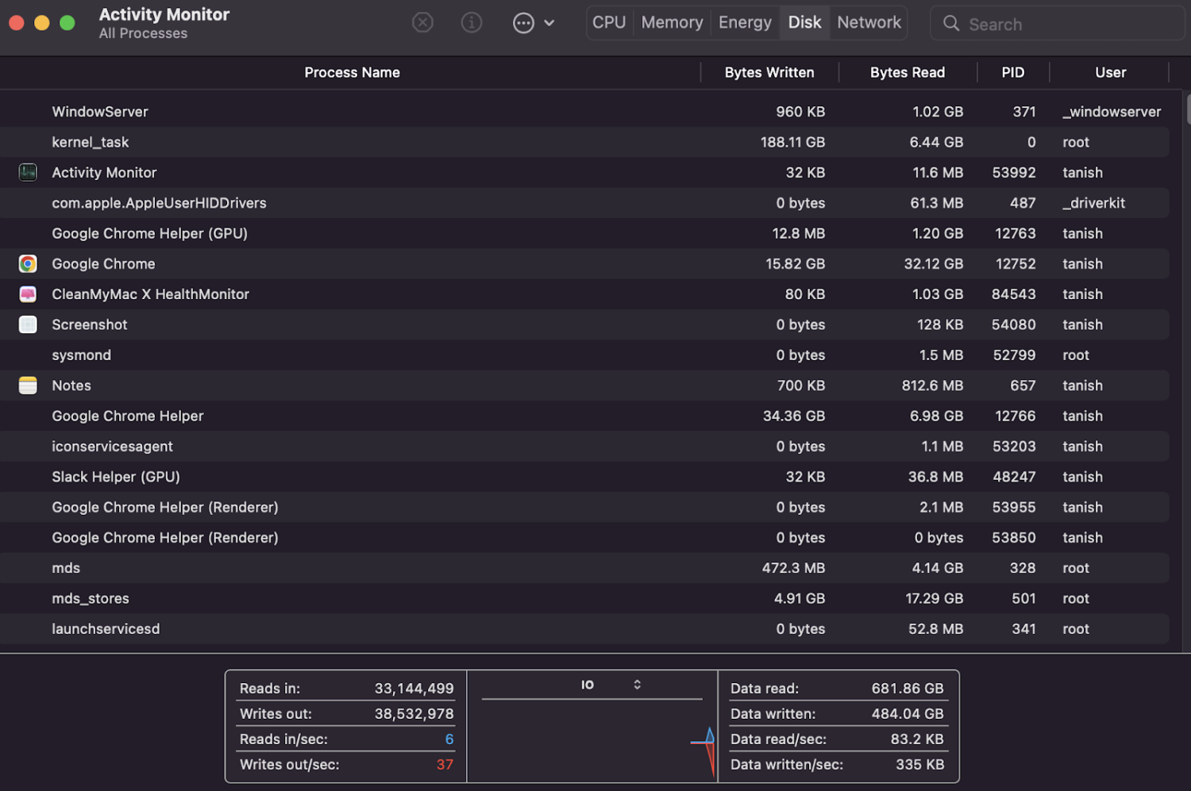This screenshot has height=791, width=1191.
Task: Switch to the Memory tab
Action: tap(672, 23)
